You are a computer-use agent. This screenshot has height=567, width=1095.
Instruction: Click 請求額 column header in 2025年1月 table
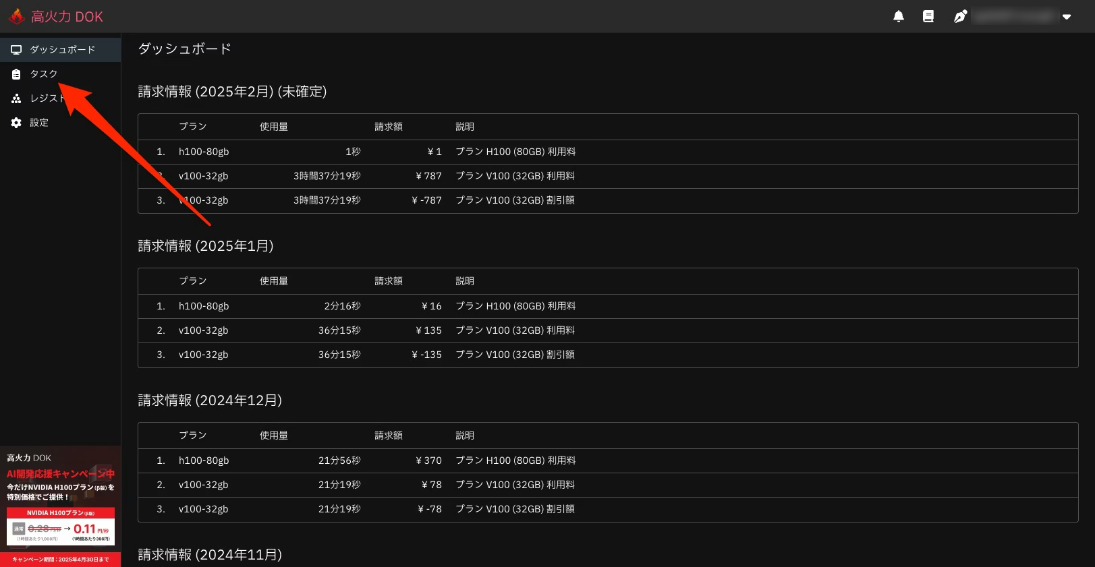click(389, 281)
